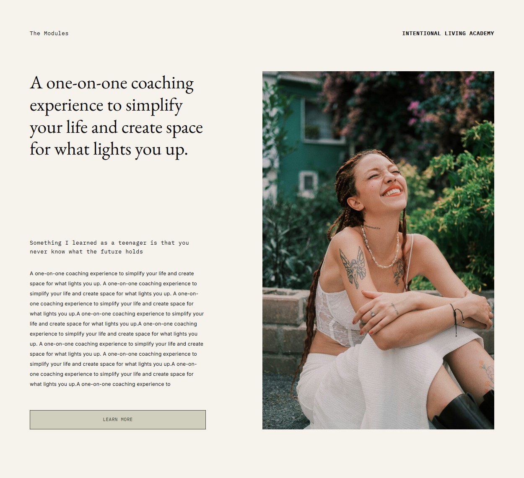Screen dimensions: 524x478
Task: Click the word "ACADEMY" in the header
Action: (x=482, y=34)
